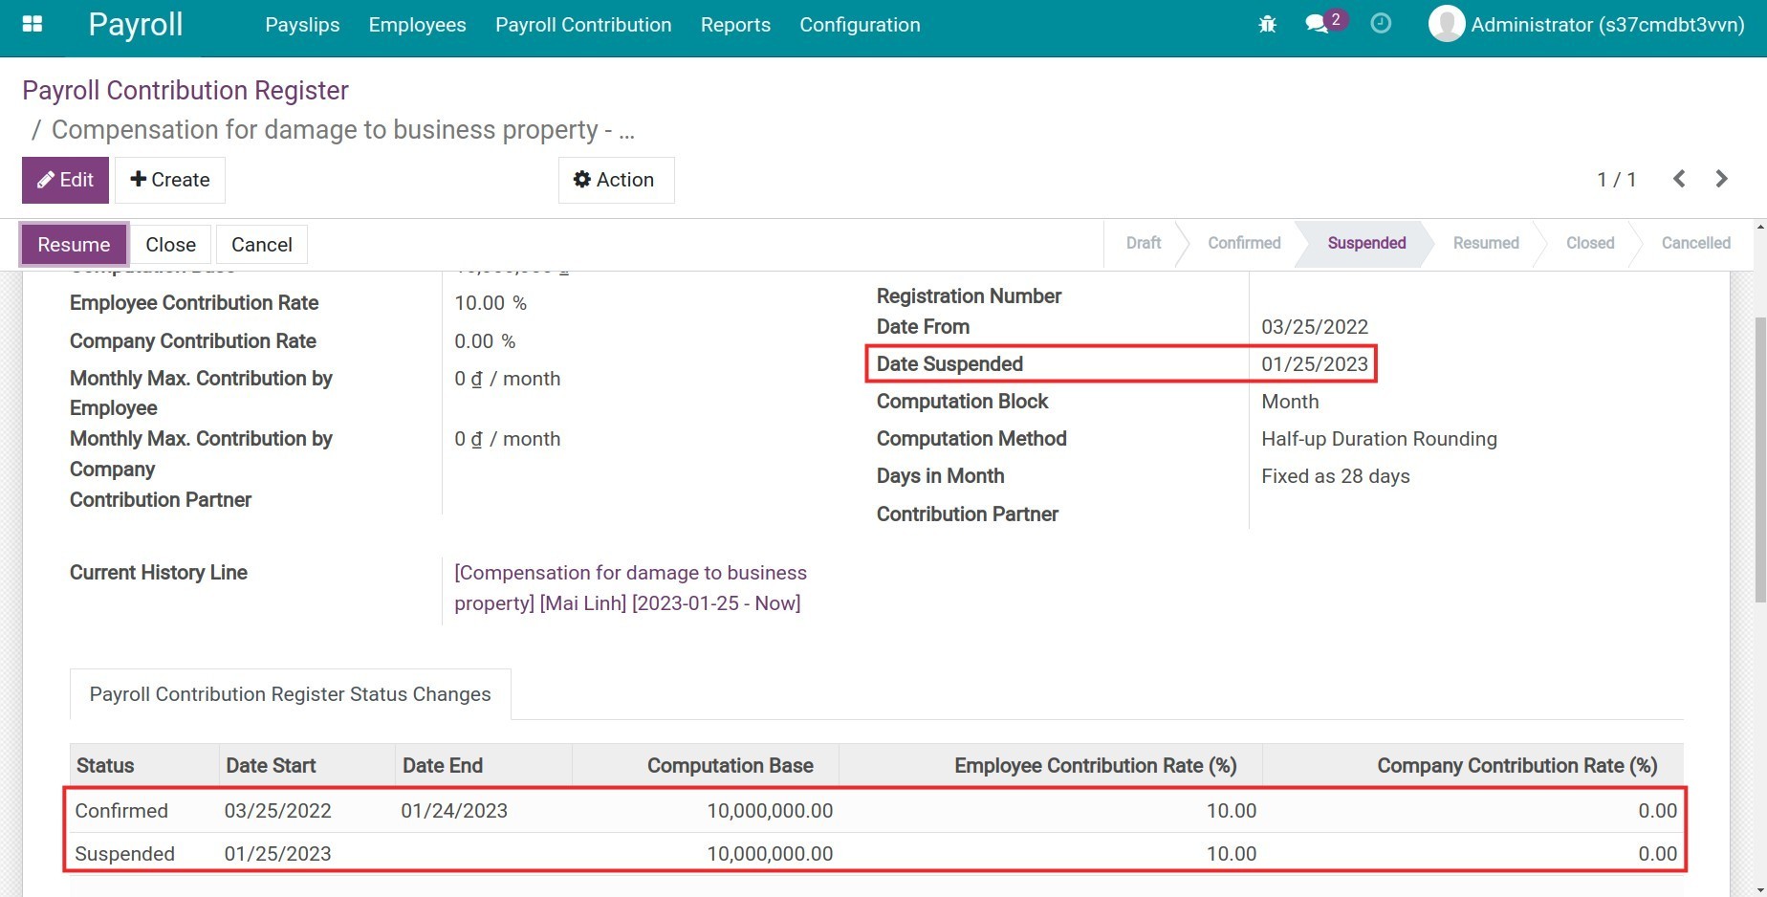This screenshot has height=897, width=1767.
Task: Click the Resume button
Action: click(74, 244)
